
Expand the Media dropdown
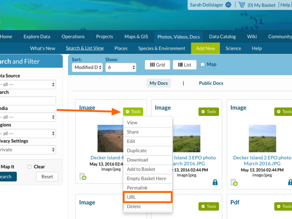click(x=27, y=117)
